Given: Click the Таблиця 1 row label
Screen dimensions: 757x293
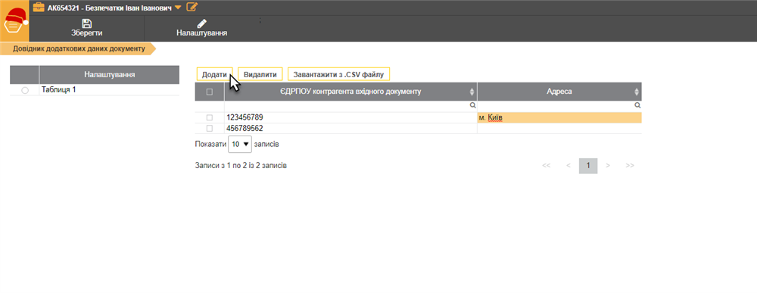Looking at the screenshot, I should tap(59, 90).
